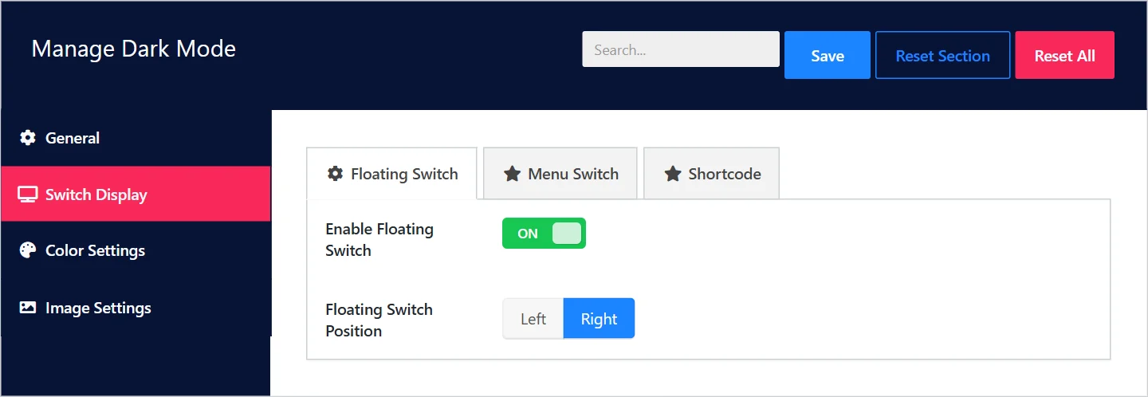Viewport: 1148px width, 397px height.
Task: Click the star icon on Shortcode tab
Action: pyautogui.click(x=672, y=174)
